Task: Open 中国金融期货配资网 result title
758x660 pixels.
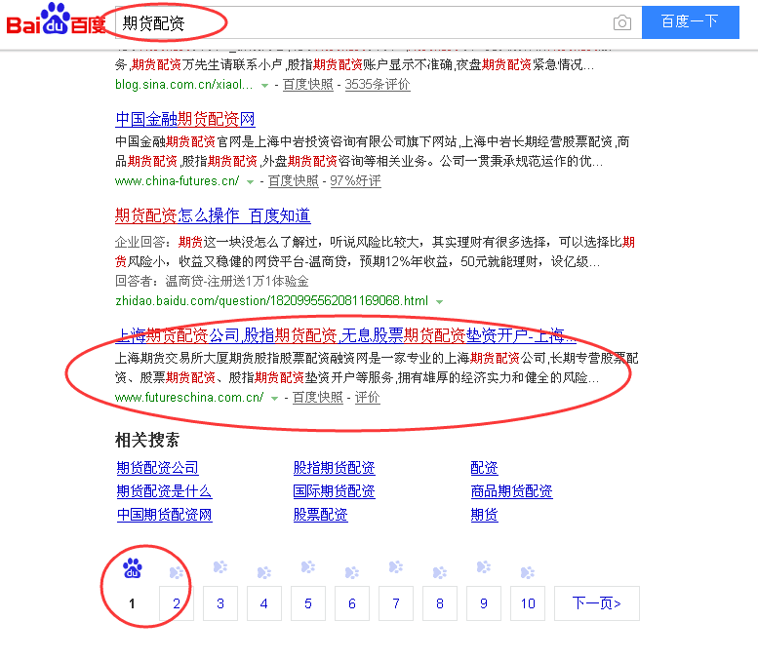Action: click(185, 119)
